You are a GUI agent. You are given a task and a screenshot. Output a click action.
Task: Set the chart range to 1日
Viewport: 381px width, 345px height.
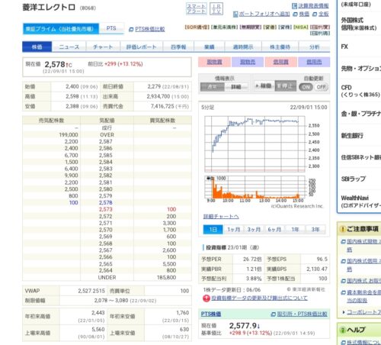(x=213, y=230)
